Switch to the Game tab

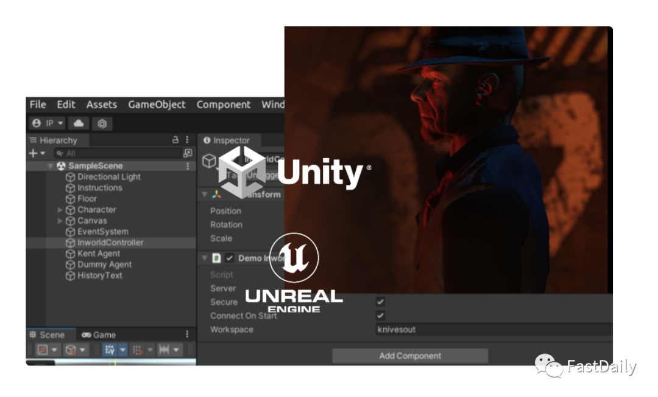pos(99,334)
